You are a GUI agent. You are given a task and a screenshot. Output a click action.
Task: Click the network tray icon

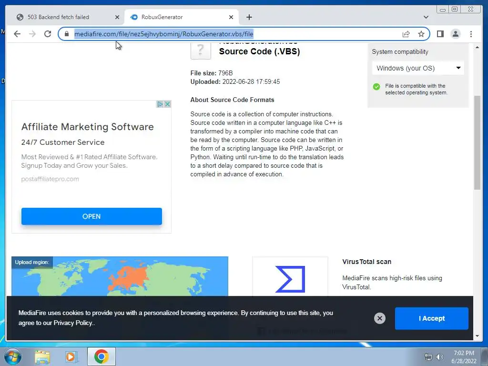pos(428,357)
